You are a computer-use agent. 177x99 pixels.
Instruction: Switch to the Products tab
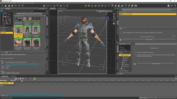tap(8, 9)
